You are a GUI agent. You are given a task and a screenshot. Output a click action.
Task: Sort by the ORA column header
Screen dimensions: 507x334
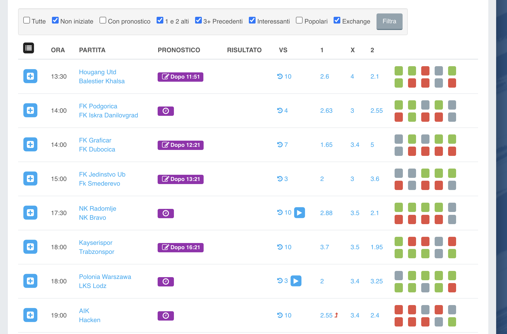58,50
